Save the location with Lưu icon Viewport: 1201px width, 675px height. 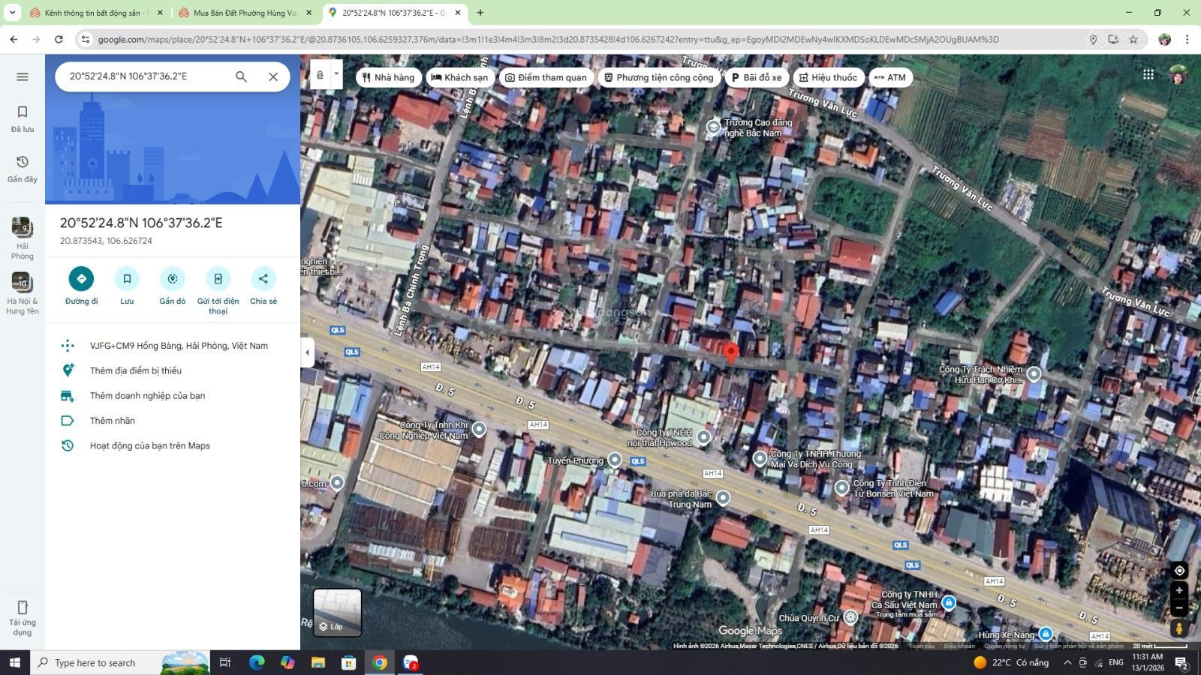pos(127,279)
